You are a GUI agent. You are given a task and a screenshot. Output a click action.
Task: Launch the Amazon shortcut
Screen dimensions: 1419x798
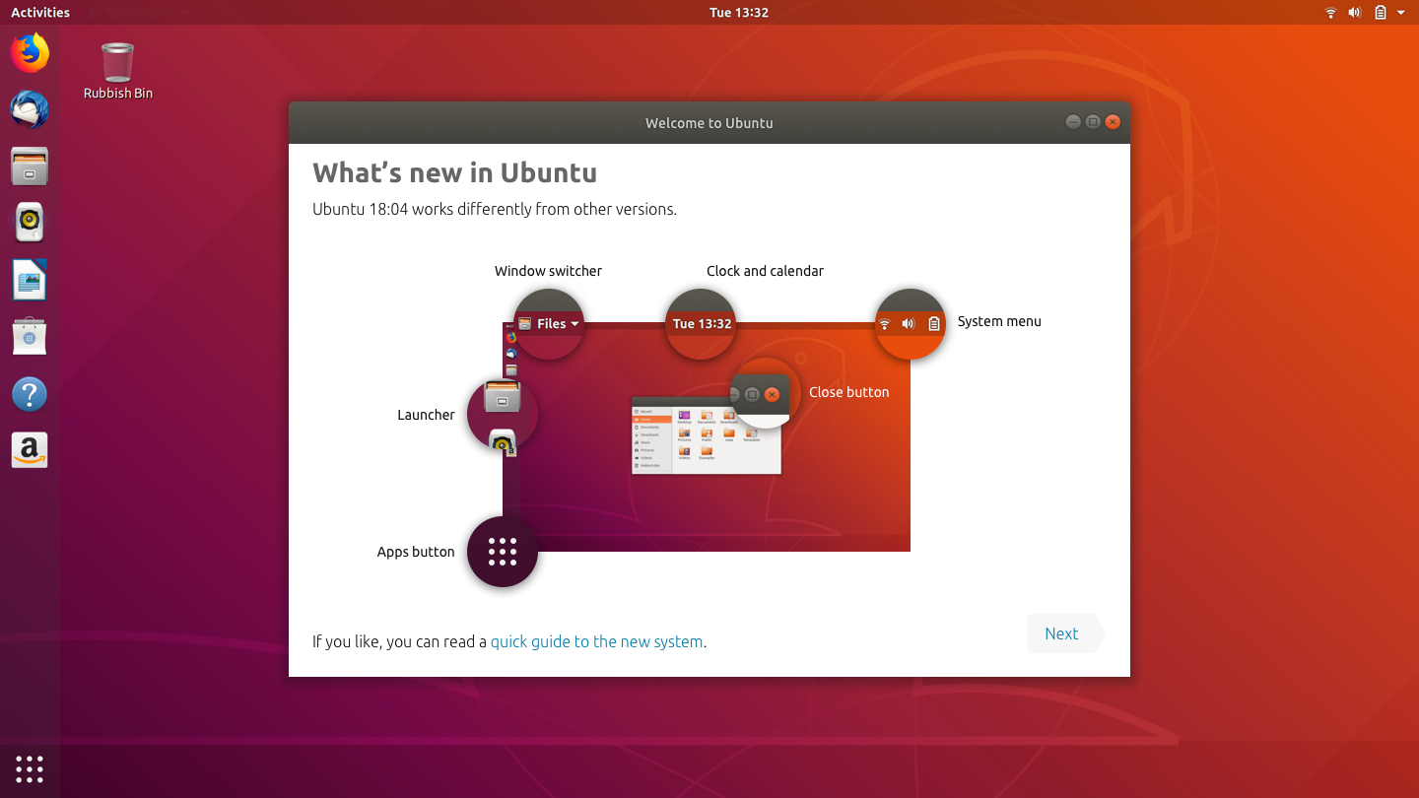point(30,449)
